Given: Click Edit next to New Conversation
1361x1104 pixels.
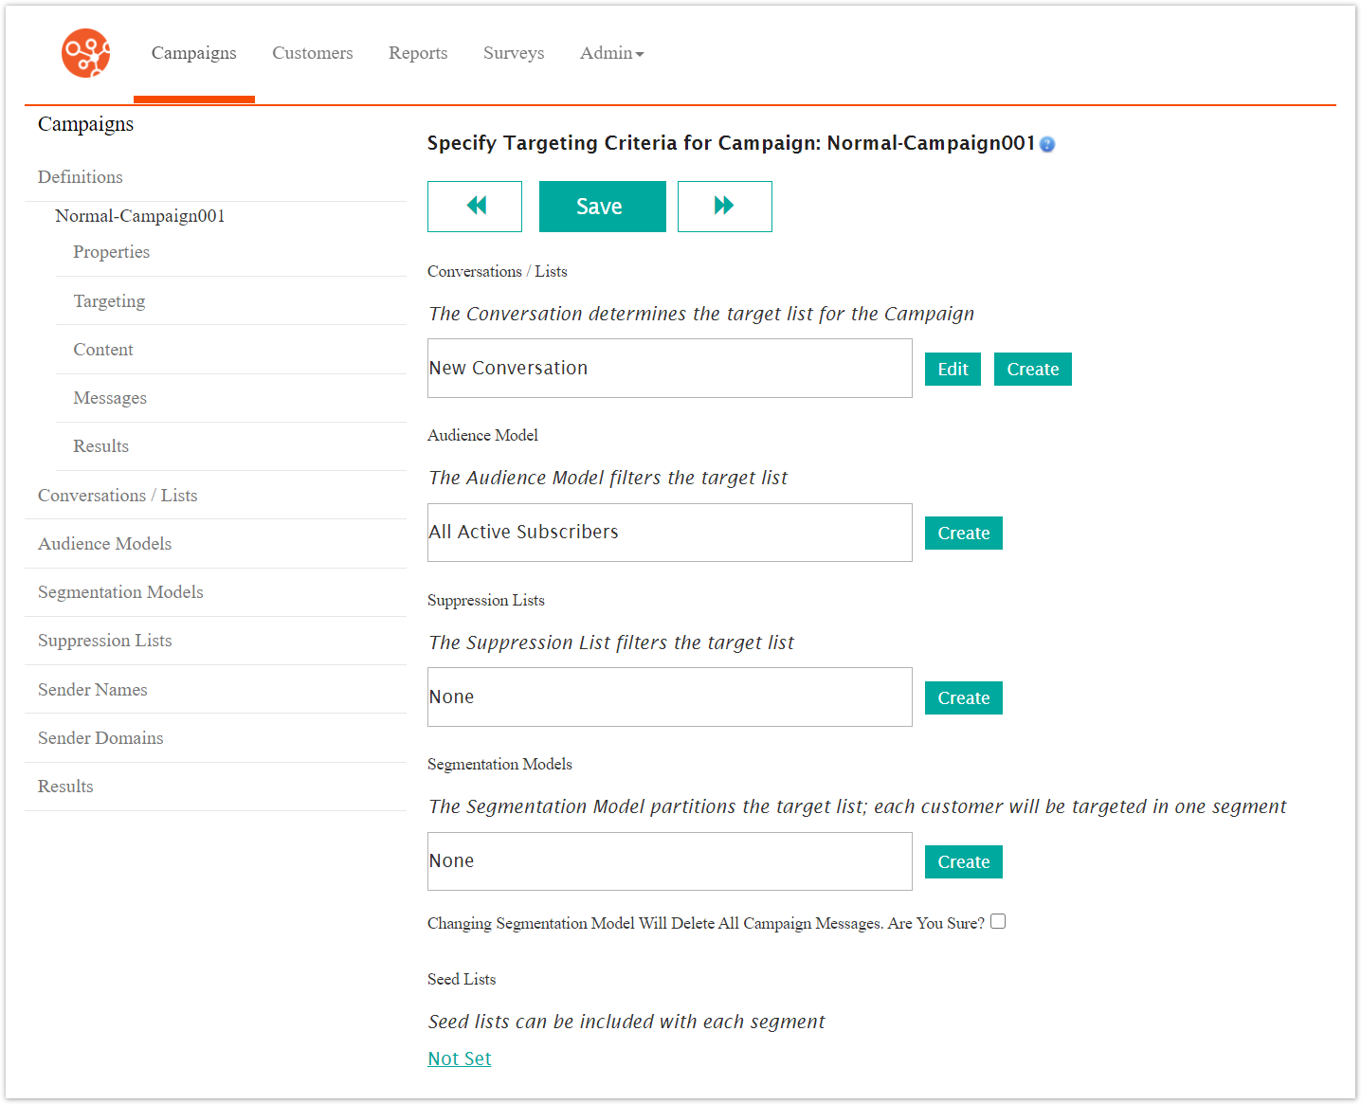Looking at the screenshot, I should pos(953,370).
